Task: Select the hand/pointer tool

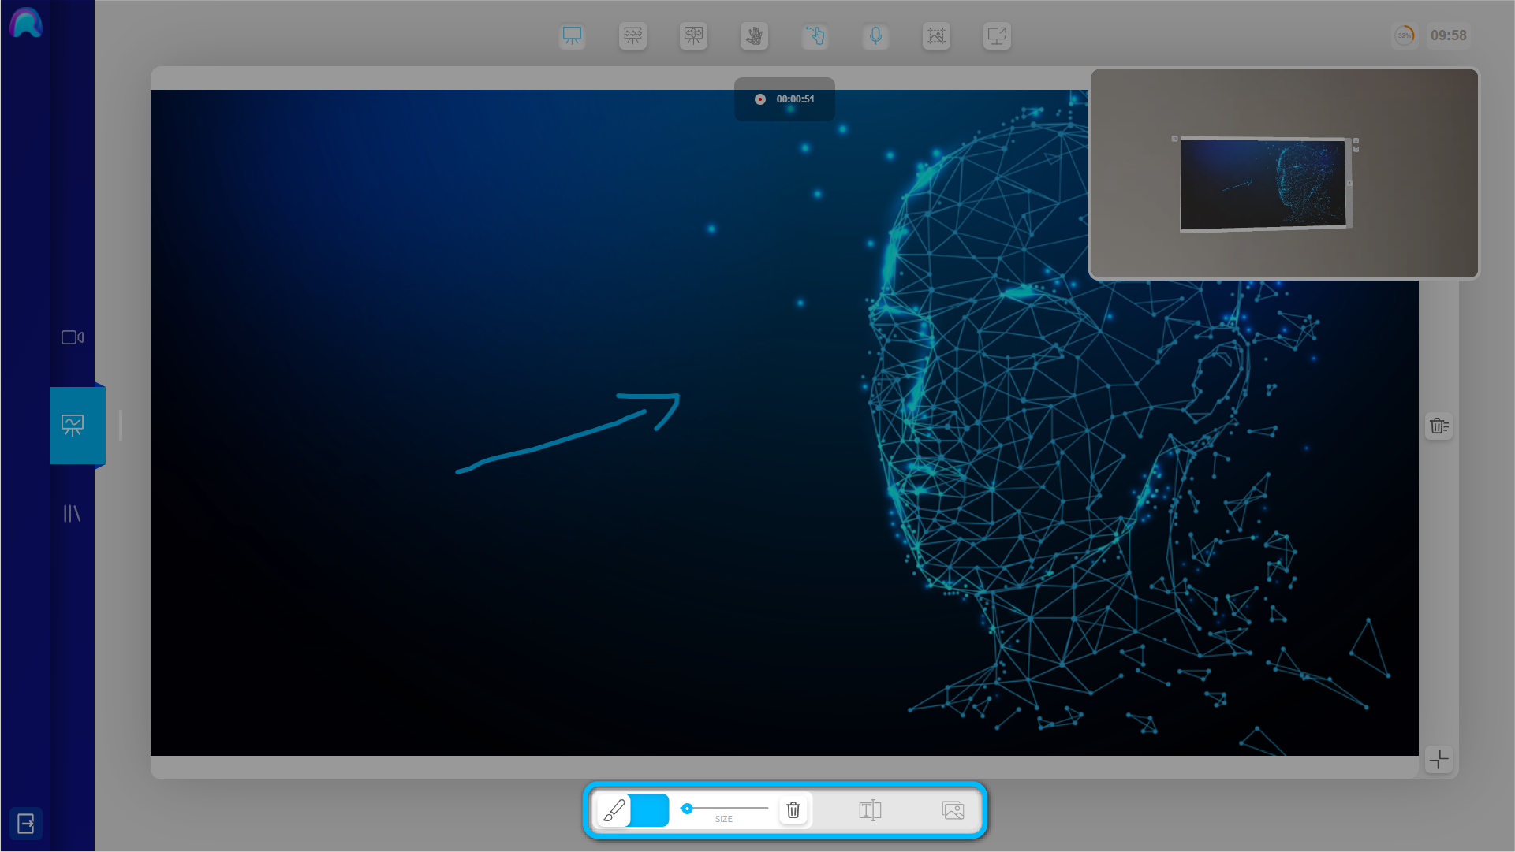Action: coord(815,35)
